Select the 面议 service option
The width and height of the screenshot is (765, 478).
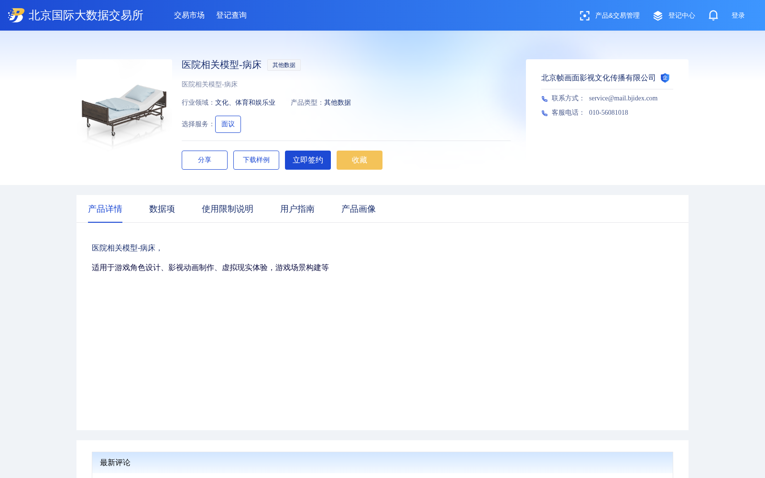(x=228, y=124)
